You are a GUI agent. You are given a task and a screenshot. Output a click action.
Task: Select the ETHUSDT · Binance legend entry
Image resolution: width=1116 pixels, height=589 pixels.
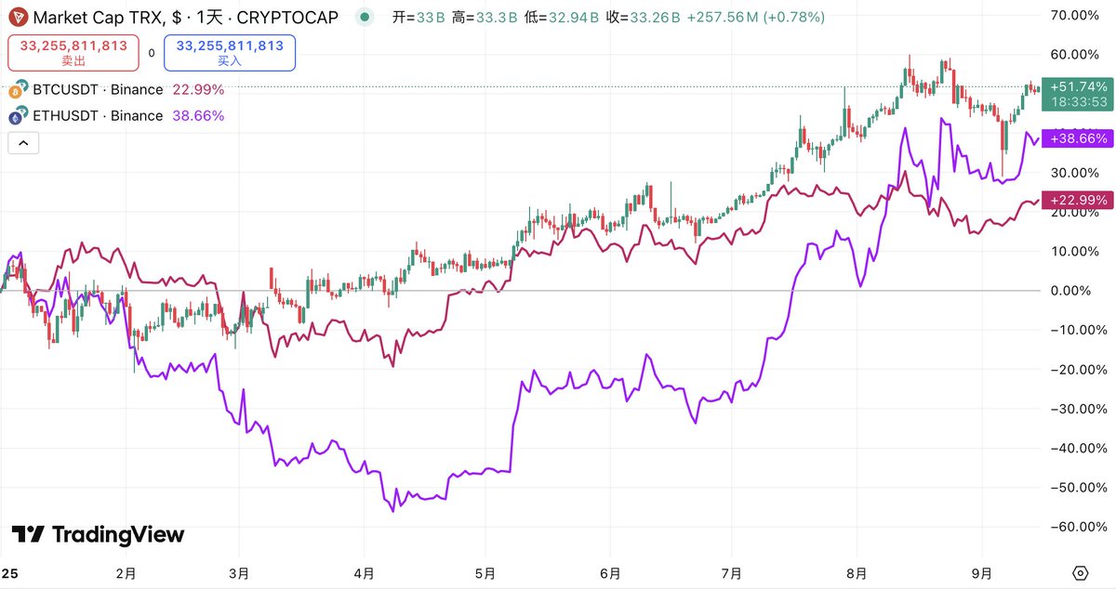[98, 116]
